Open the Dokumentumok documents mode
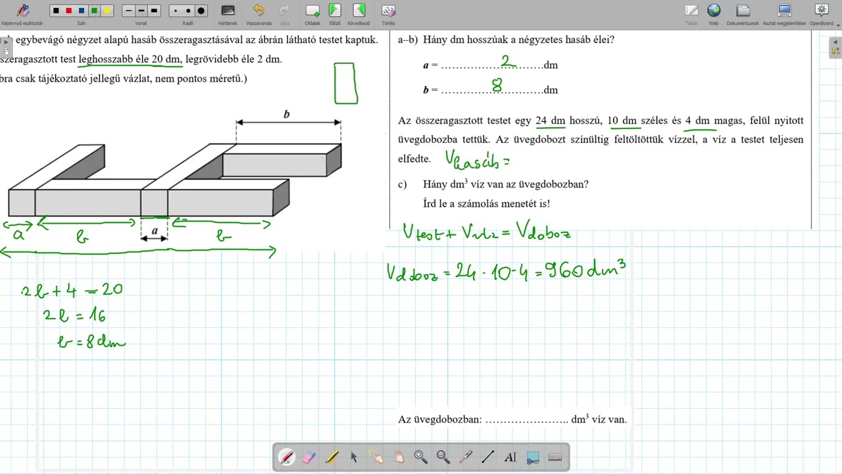The height and width of the screenshot is (474, 842). tap(743, 11)
